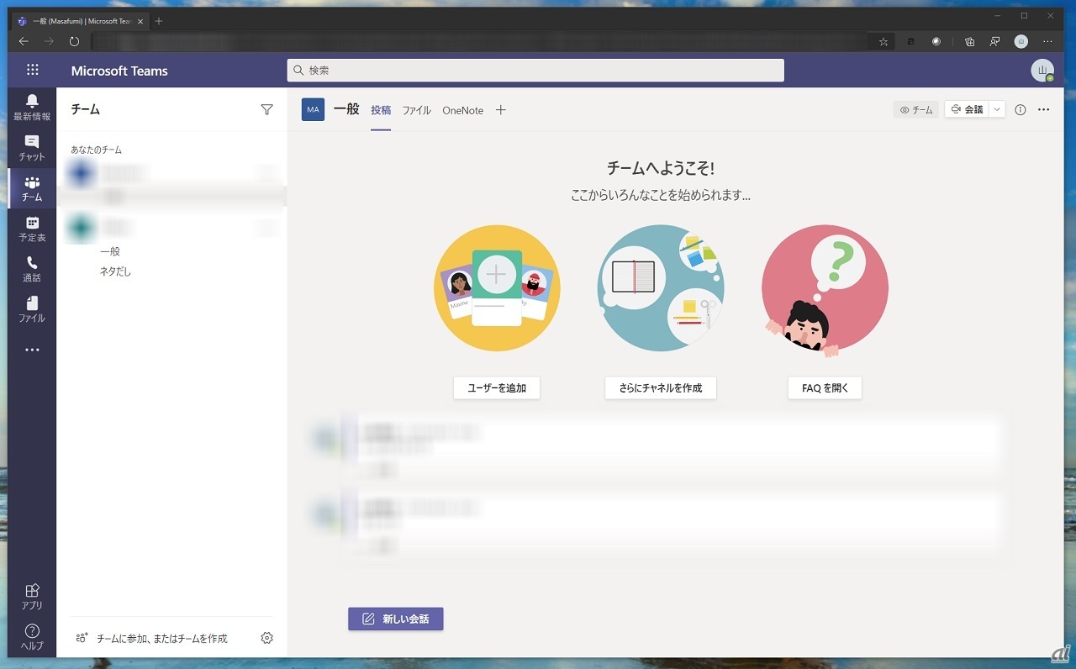Open the app launcher waffle icon

(x=33, y=71)
